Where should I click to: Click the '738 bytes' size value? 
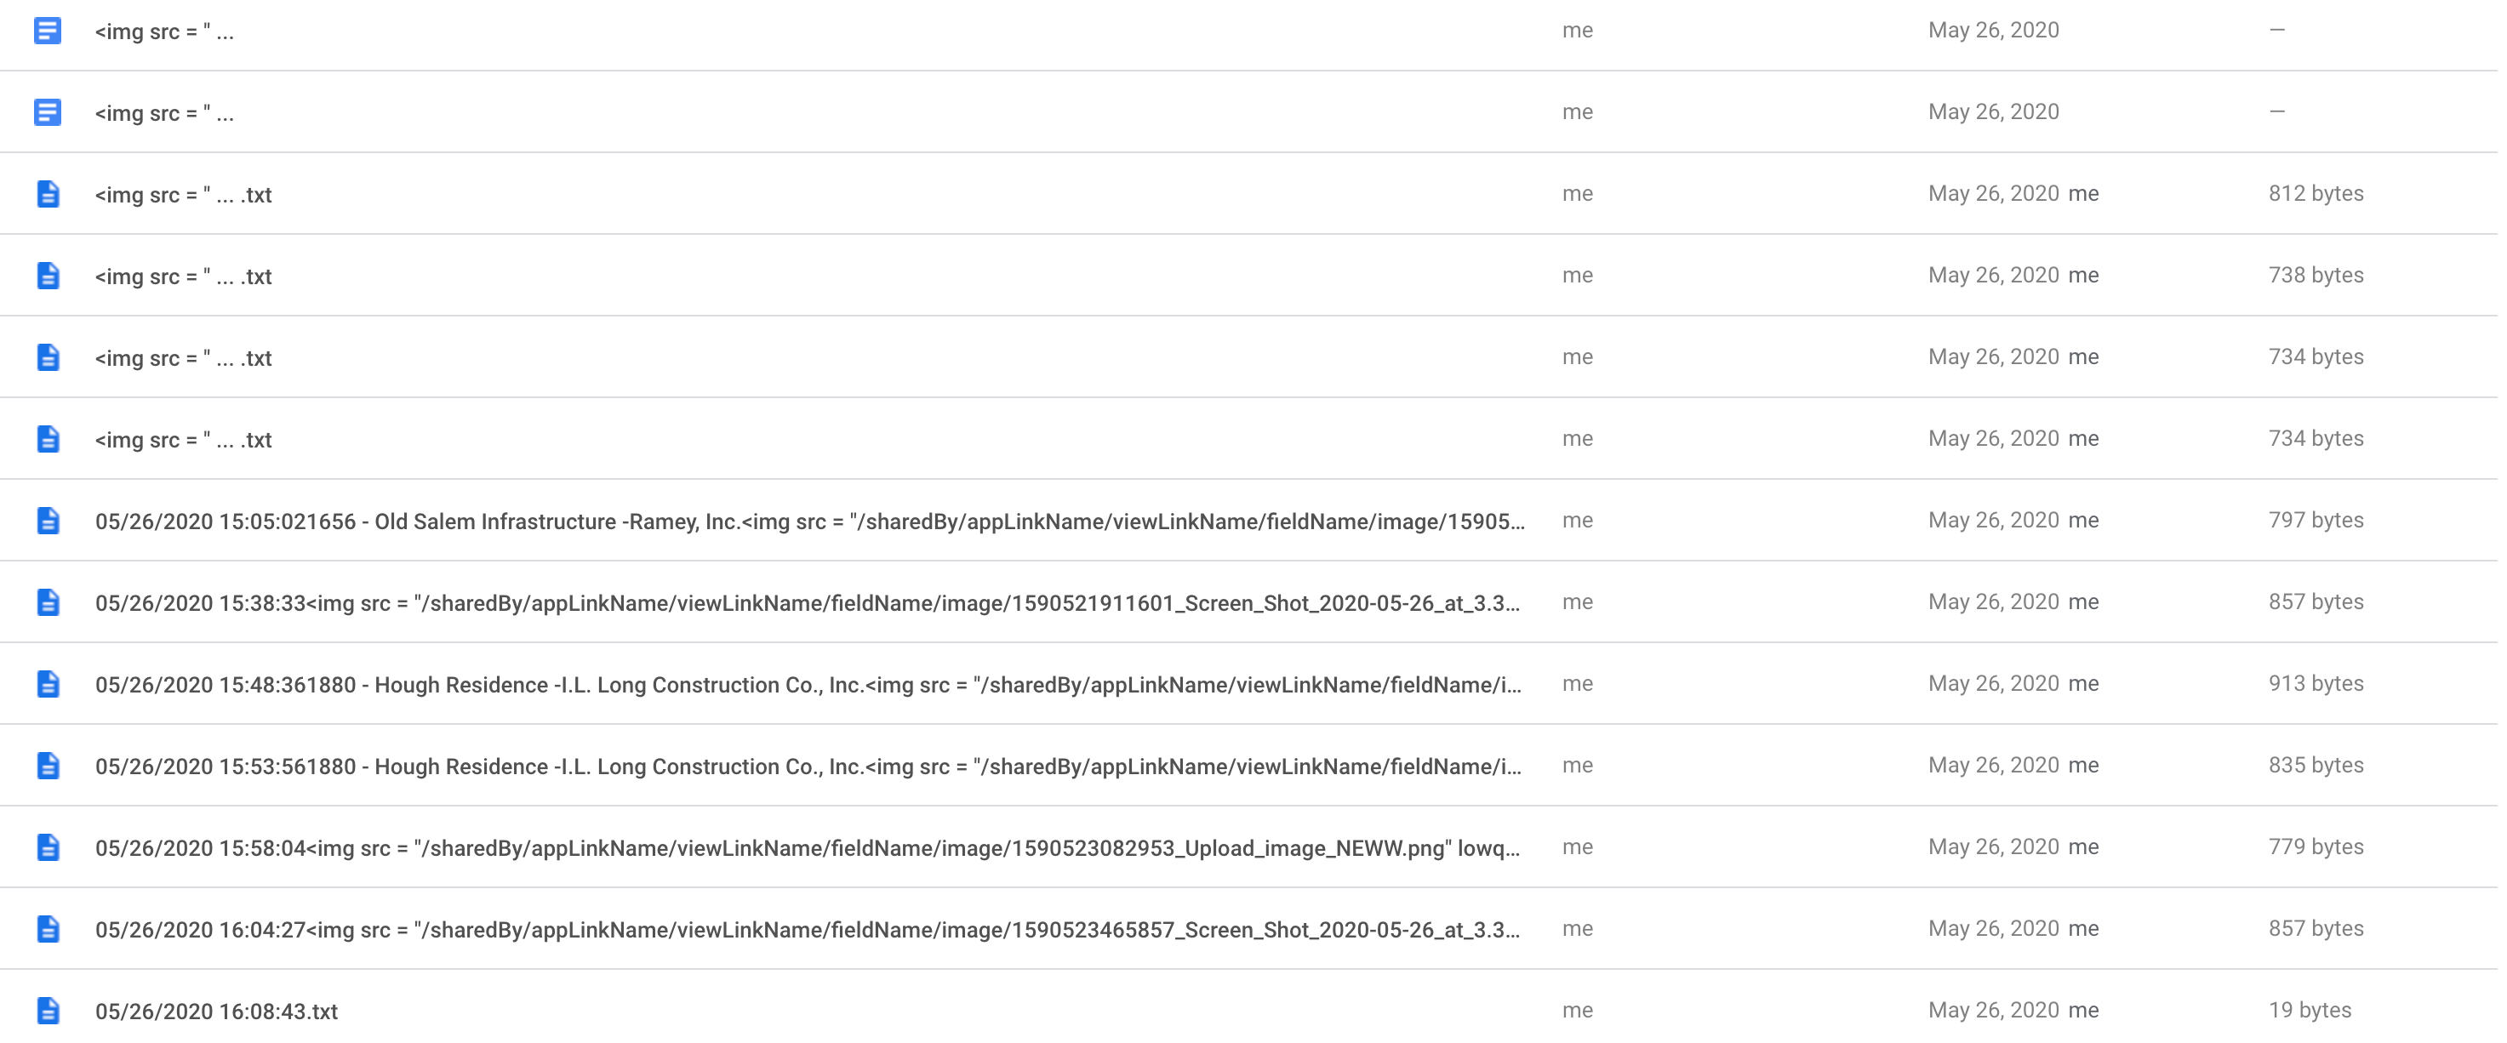tap(2316, 276)
